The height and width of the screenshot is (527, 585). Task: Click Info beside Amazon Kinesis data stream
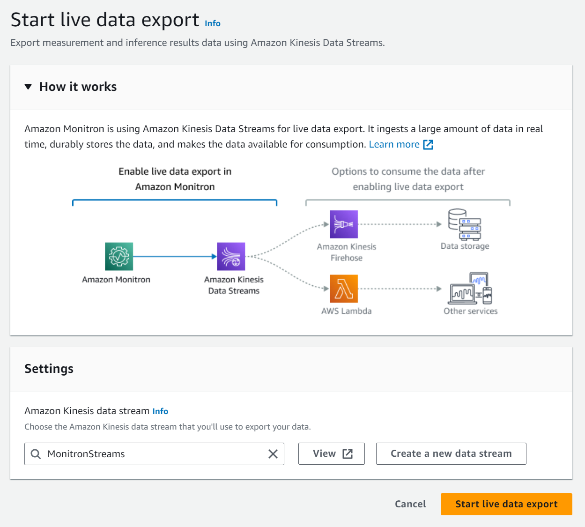click(160, 411)
